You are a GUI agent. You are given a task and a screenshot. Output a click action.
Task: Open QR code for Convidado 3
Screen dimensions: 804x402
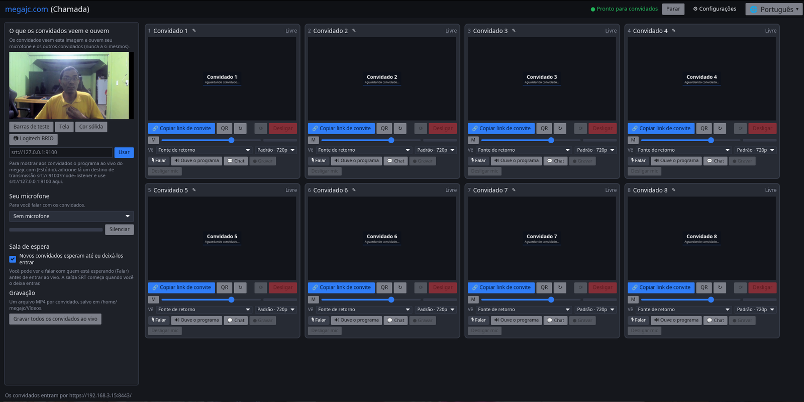coord(544,128)
